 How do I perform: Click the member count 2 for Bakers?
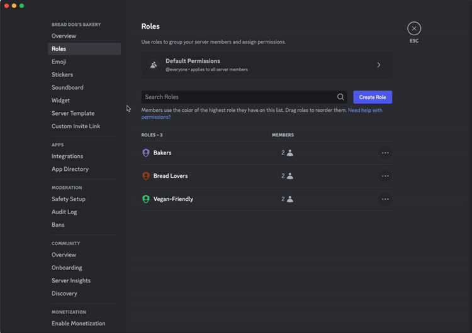283,153
